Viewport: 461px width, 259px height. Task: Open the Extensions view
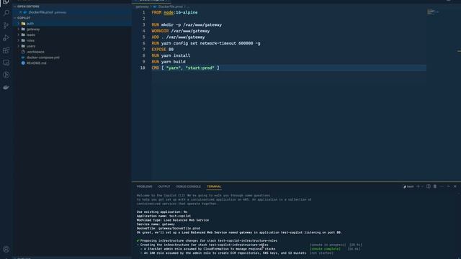6,50
